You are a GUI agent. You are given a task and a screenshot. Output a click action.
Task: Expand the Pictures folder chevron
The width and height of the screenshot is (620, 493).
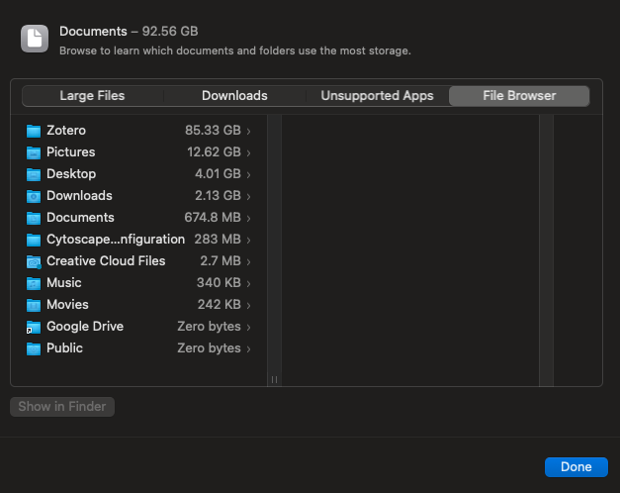[249, 152]
